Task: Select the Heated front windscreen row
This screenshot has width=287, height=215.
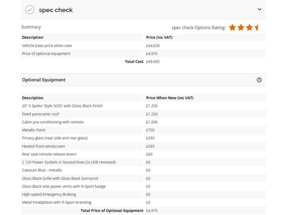Action: point(143,146)
